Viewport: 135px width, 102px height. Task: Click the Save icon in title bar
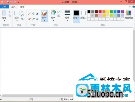8,2
